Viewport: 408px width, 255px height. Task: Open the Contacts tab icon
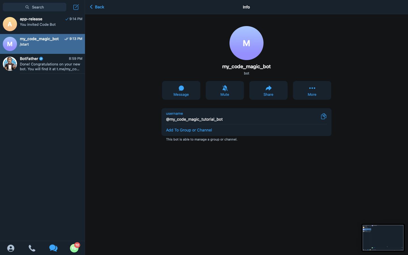(11, 248)
